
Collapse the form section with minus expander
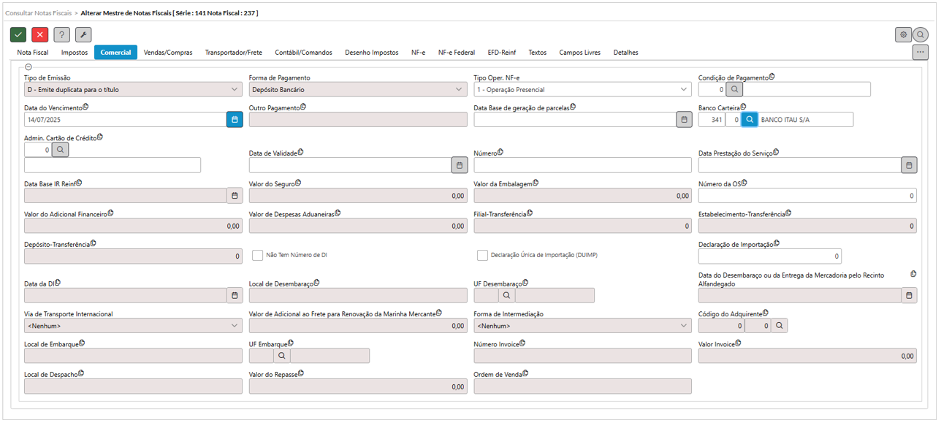[x=28, y=66]
